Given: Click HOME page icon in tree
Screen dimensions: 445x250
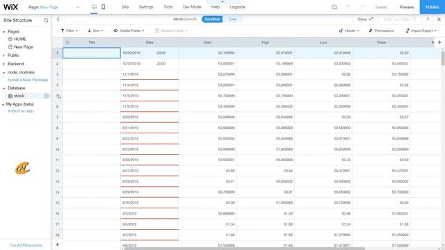Looking at the screenshot, I should (x=10, y=39).
